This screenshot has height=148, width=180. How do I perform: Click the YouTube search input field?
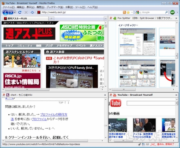pos(151,103)
